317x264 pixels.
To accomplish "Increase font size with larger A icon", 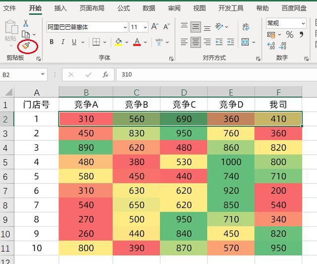I will [155, 27].
